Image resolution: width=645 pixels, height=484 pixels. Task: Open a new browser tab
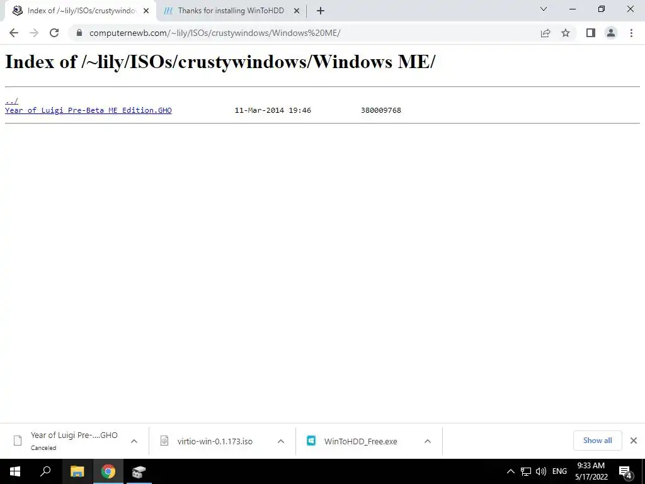click(x=321, y=11)
